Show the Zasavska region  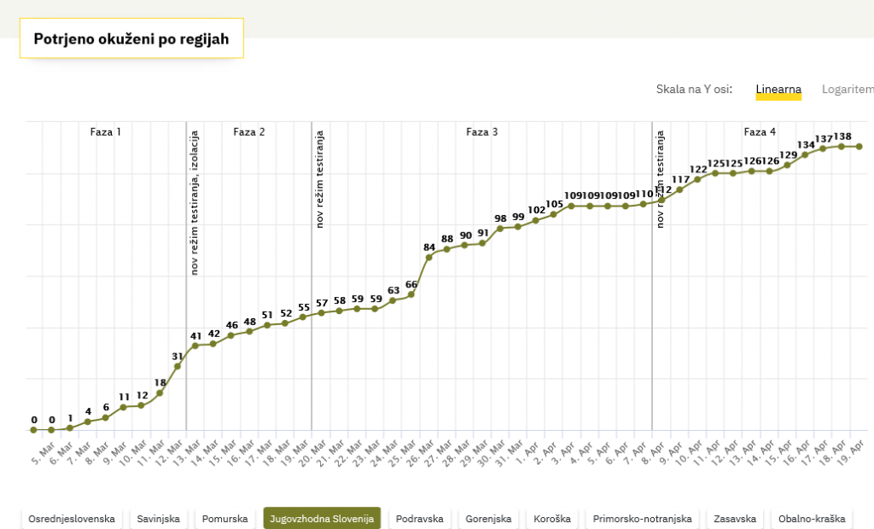[x=735, y=519]
